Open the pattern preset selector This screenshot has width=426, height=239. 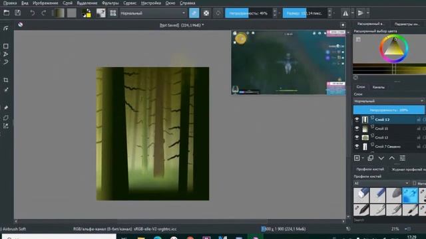coord(72,13)
